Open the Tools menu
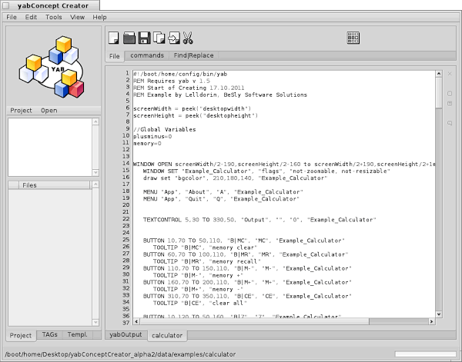Screen dimensions: 462x362 point(53,16)
